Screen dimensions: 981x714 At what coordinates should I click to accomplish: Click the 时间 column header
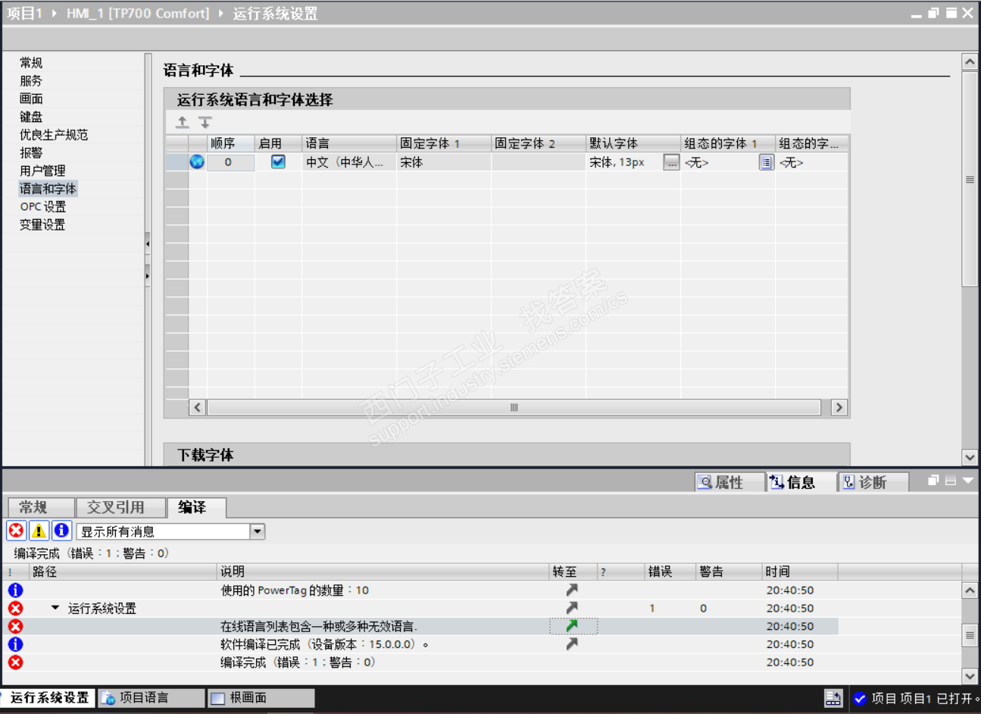pyautogui.click(x=799, y=572)
